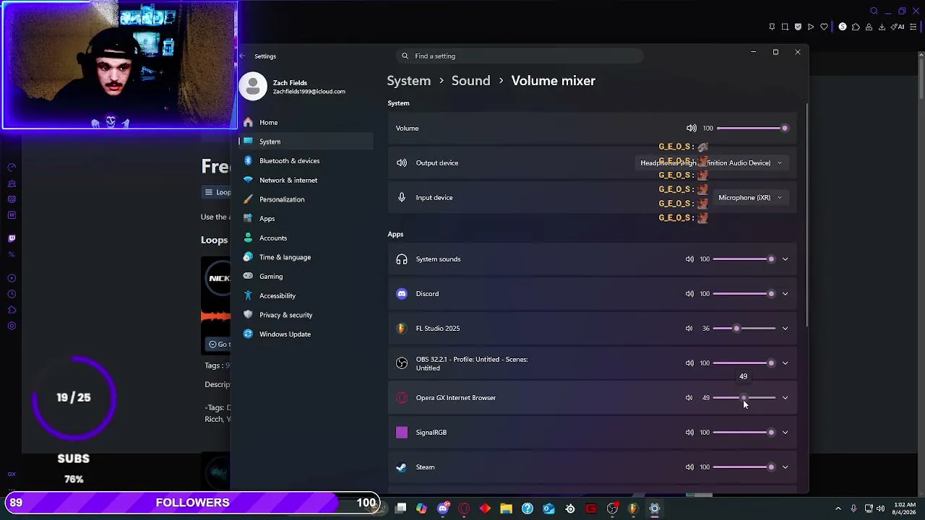Open Gaming settings category
925x520 pixels.
point(306,277)
